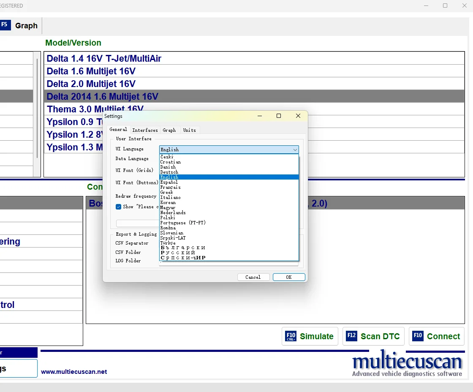Screen dimensions: 473x392
Task: Choose Româna language option
Action: point(229,228)
